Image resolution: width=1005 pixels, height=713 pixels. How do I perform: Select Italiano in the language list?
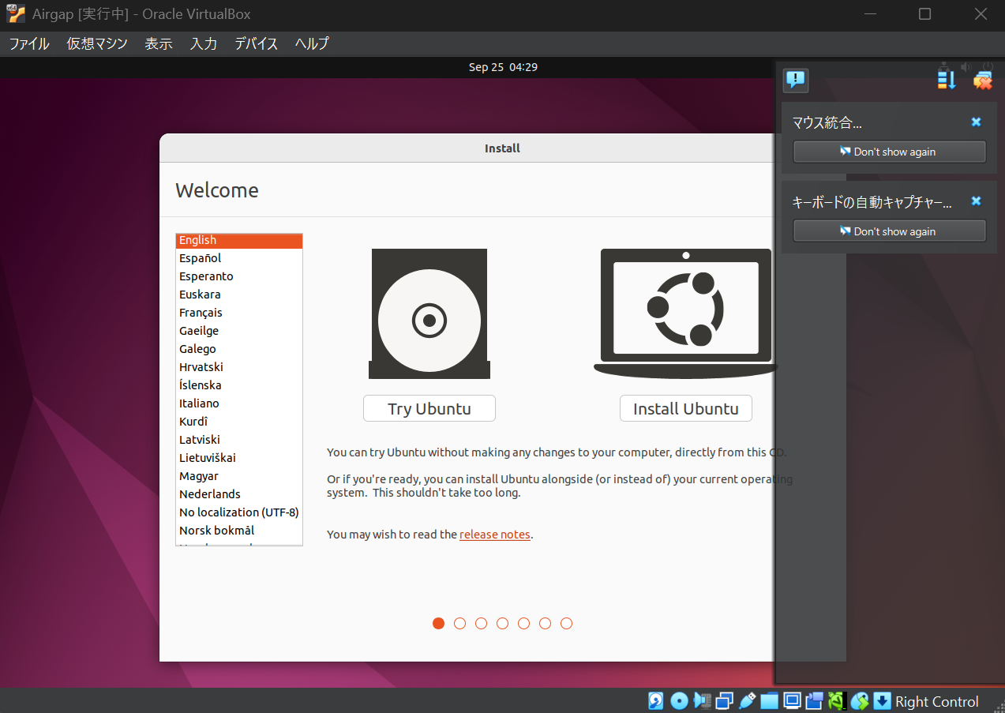[x=199, y=403]
